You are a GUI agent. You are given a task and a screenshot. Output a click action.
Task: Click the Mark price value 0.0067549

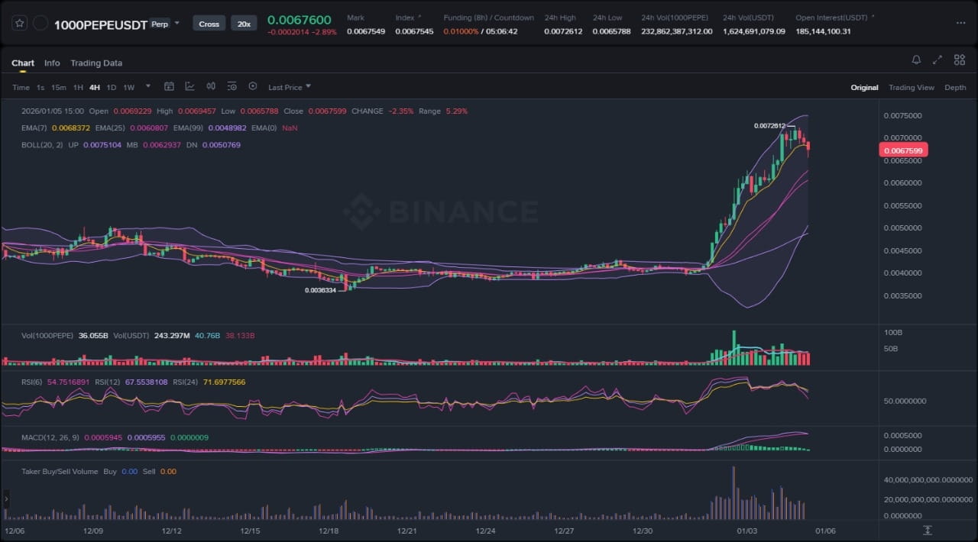click(366, 31)
